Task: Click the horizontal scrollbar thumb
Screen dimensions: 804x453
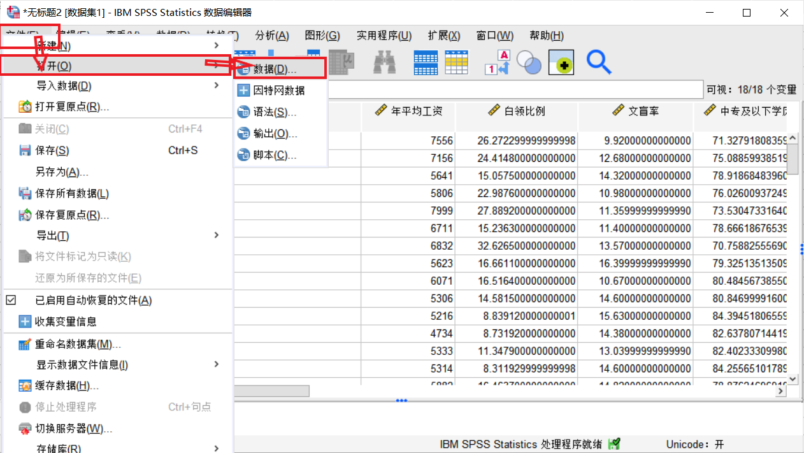Action: pyautogui.click(x=271, y=391)
